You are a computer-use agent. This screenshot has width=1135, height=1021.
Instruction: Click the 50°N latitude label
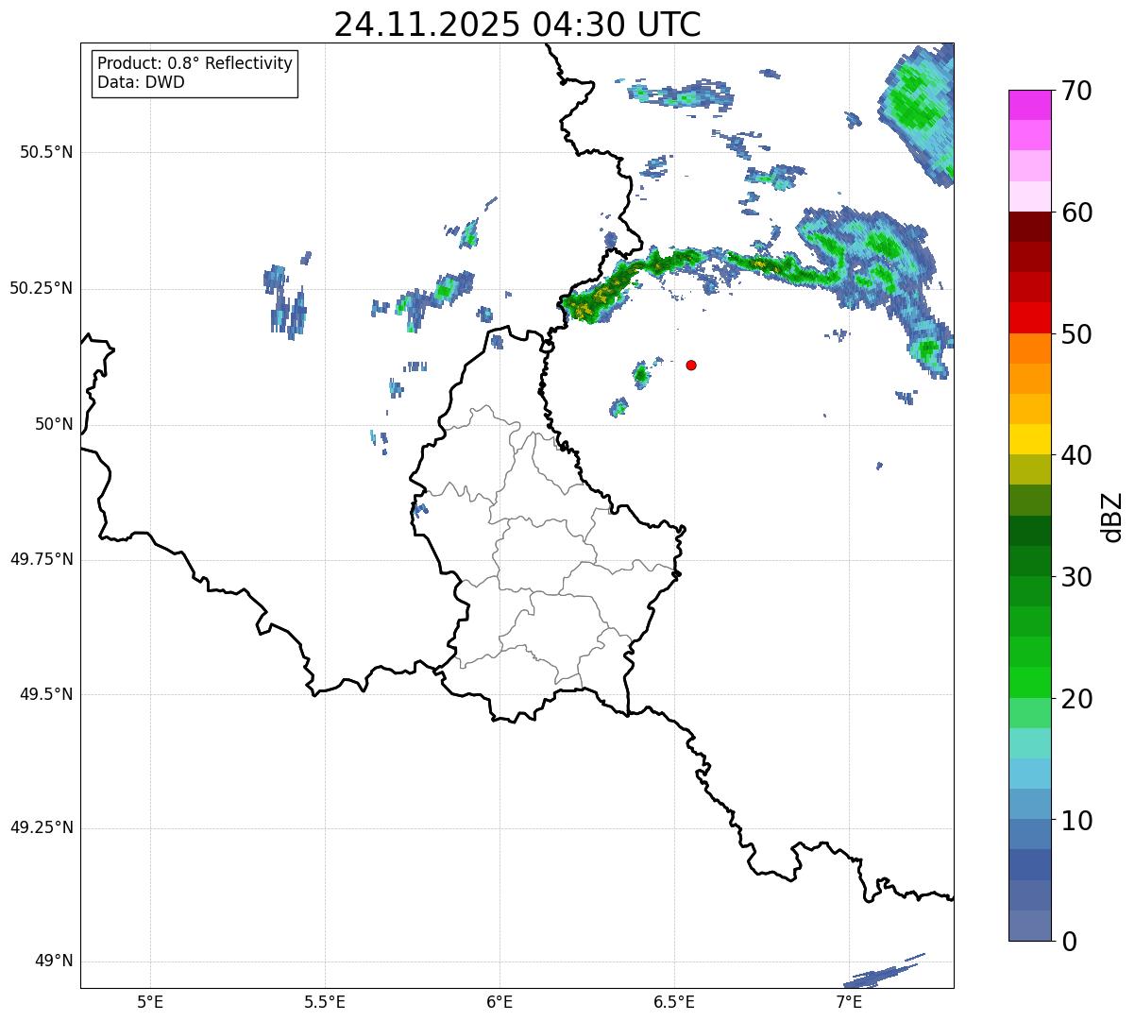[x=54, y=424]
